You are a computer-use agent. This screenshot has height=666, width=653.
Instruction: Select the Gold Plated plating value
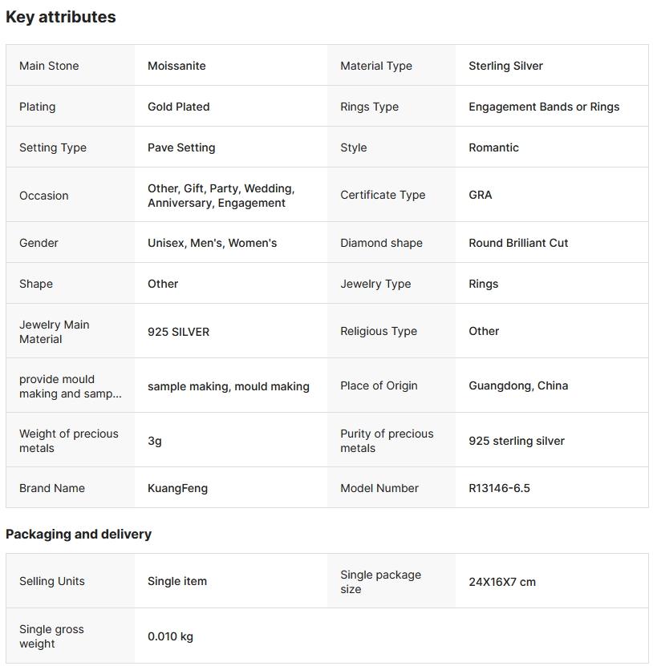[178, 107]
